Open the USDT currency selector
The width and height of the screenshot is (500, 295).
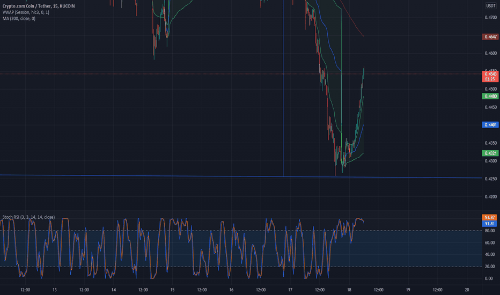coord(490,6)
